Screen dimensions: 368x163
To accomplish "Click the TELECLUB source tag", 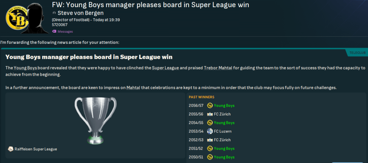I will coord(357,53).
